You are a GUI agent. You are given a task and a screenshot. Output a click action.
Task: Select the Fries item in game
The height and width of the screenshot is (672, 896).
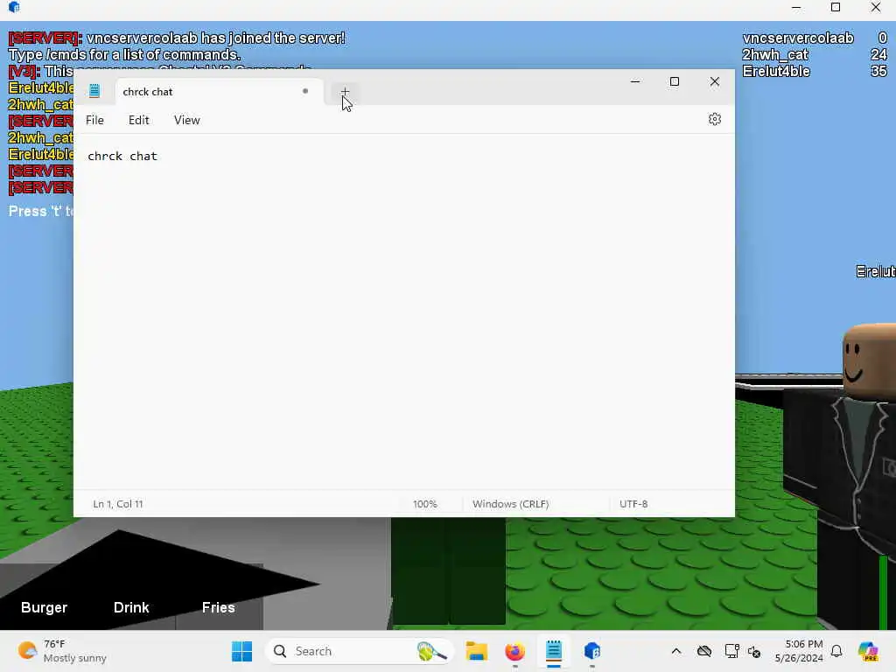(x=218, y=607)
